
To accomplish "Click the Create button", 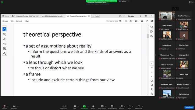I will 96,16.
